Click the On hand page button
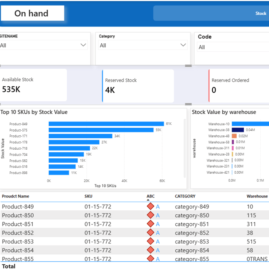 click(x=32, y=13)
